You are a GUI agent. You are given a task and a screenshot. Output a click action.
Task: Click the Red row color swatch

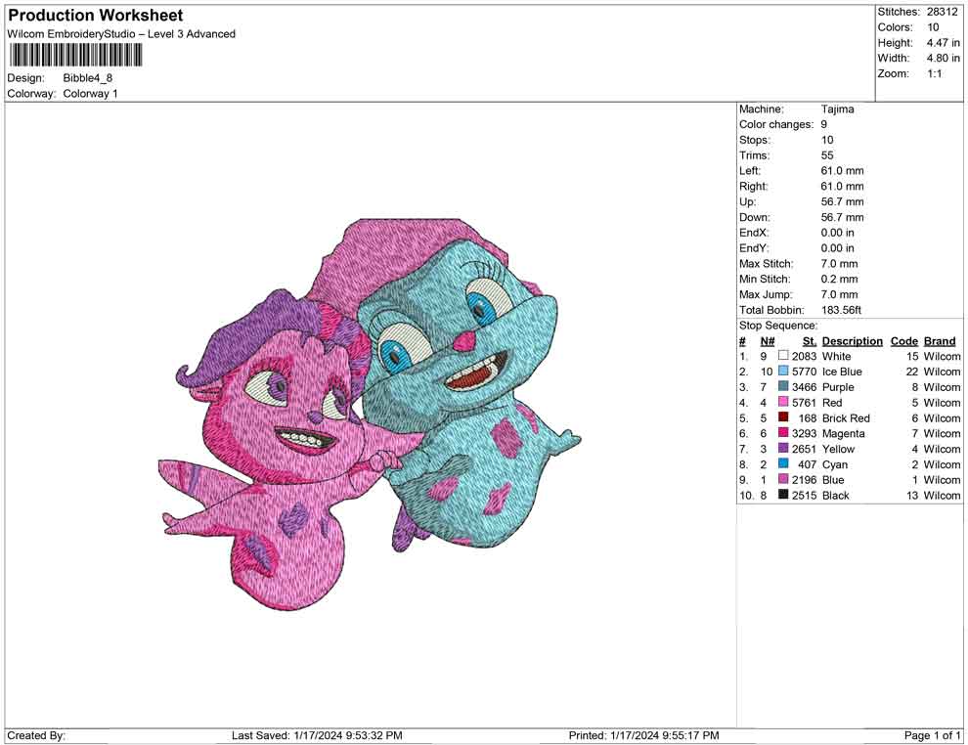783,402
